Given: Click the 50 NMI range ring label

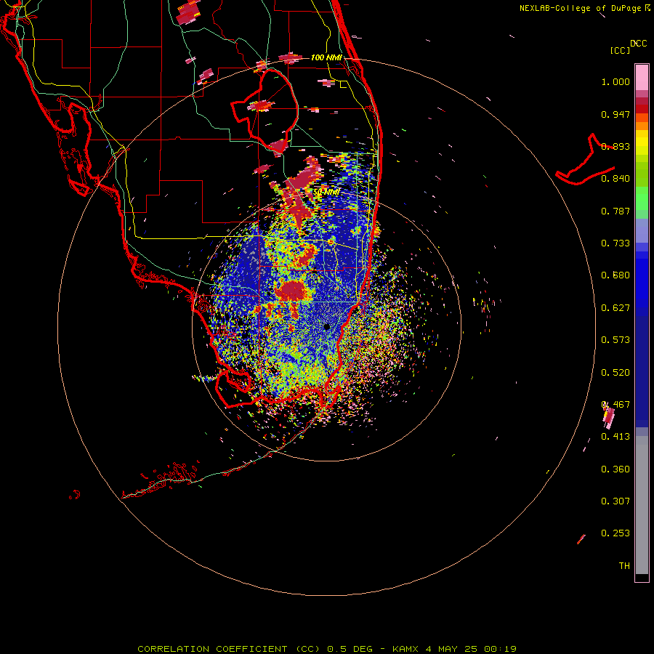Looking at the screenshot, I should [326, 193].
